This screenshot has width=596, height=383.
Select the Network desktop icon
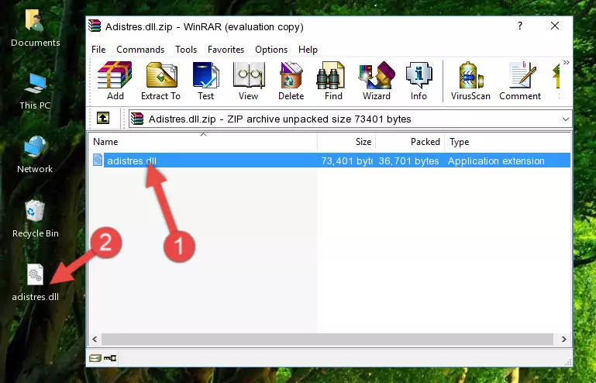coord(35,154)
